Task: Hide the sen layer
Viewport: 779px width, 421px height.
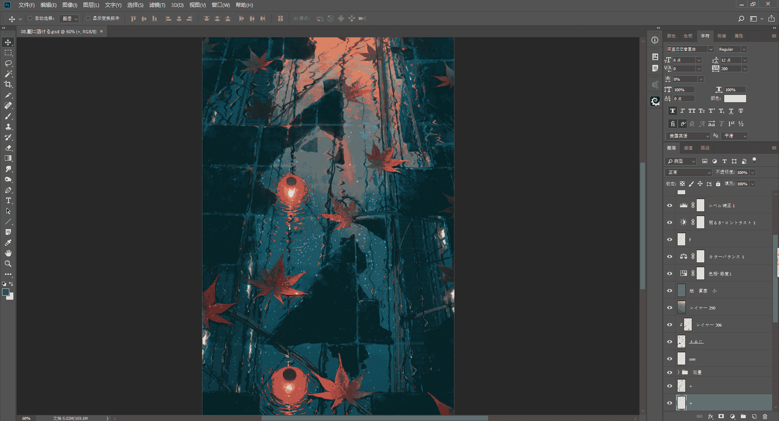Action: [x=669, y=359]
